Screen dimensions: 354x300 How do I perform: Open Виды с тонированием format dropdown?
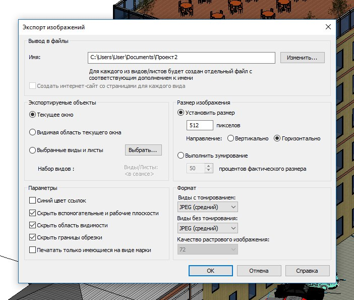[x=207, y=207]
